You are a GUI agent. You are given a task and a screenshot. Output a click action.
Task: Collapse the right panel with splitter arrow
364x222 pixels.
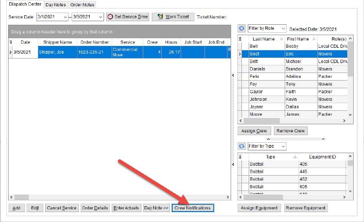(233, 75)
